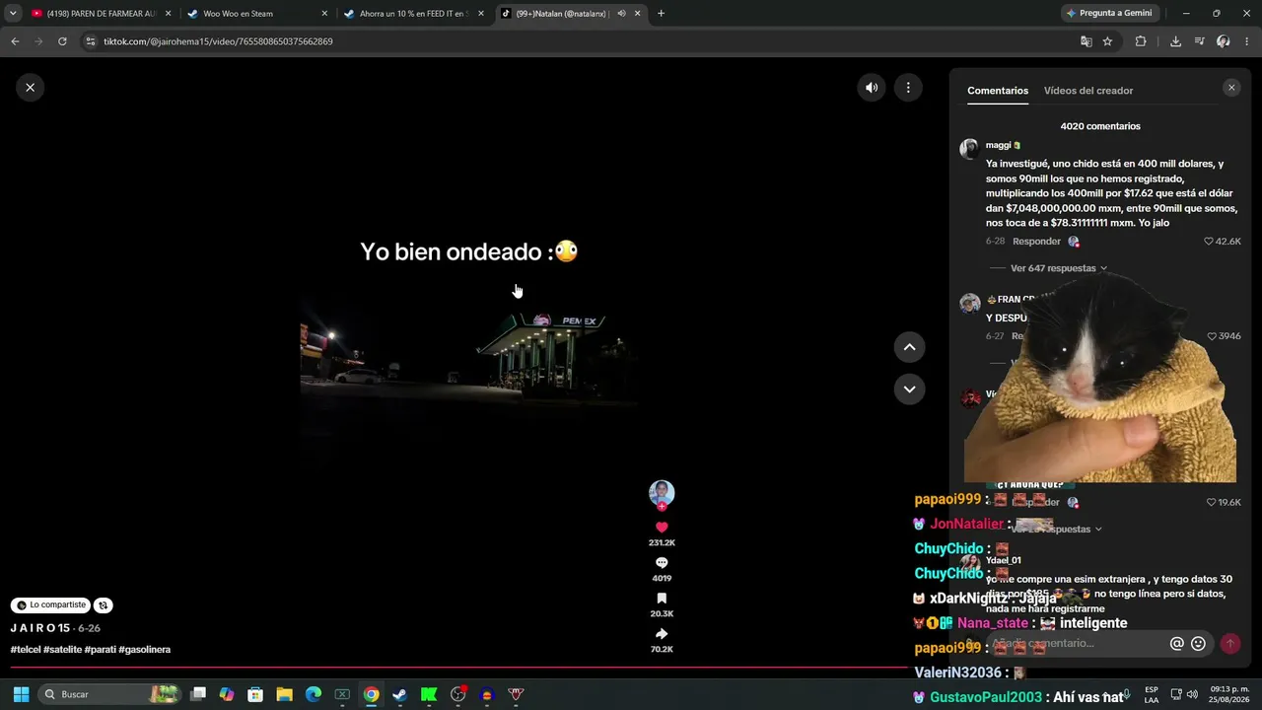This screenshot has height=710, width=1262.
Task: Go back to the previous page
Action: coord(15,41)
